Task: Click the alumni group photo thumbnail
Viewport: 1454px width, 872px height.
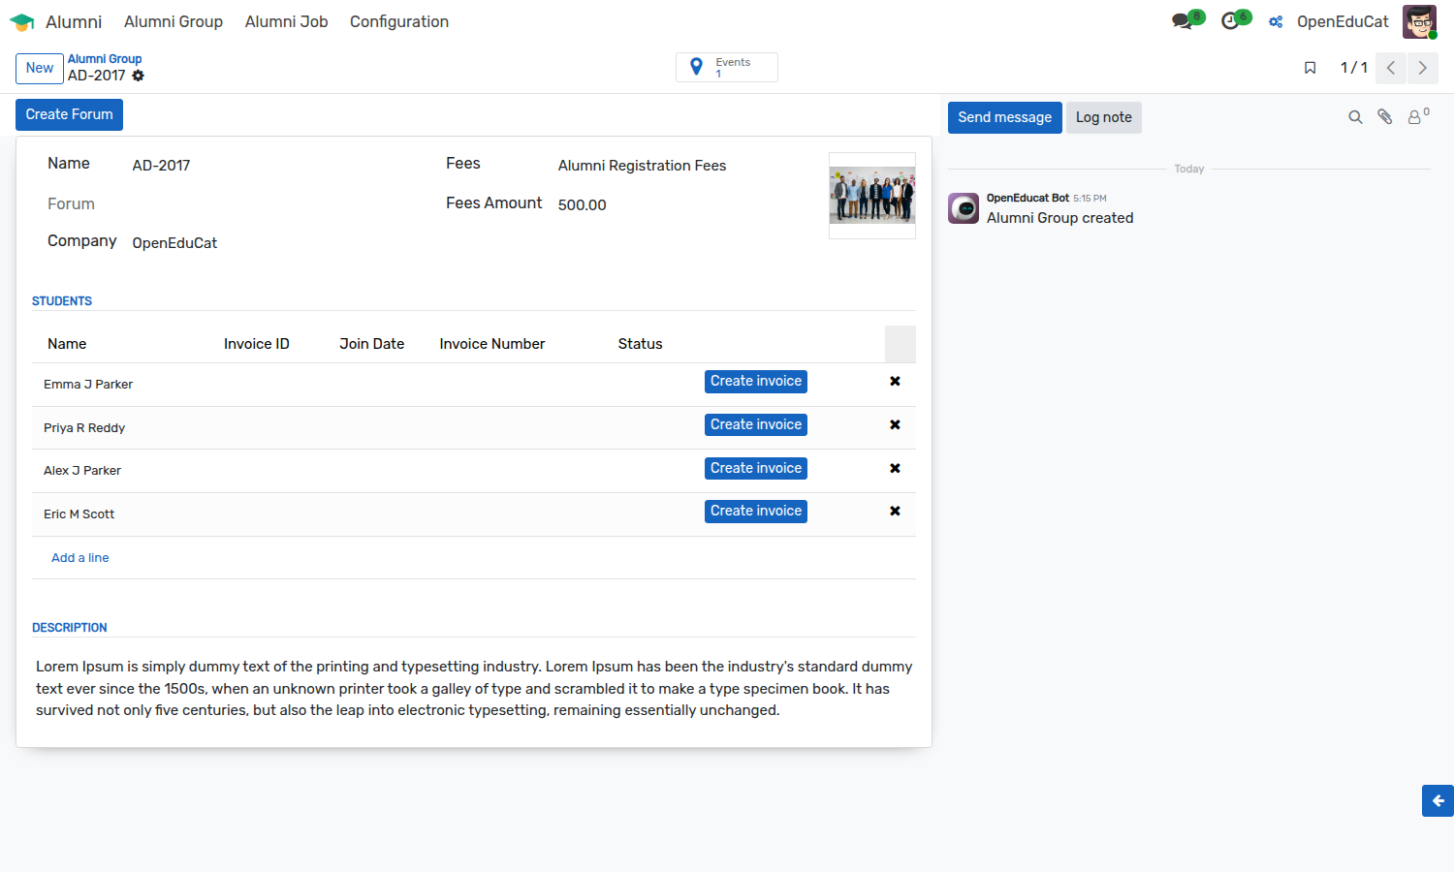Action: [x=872, y=196]
